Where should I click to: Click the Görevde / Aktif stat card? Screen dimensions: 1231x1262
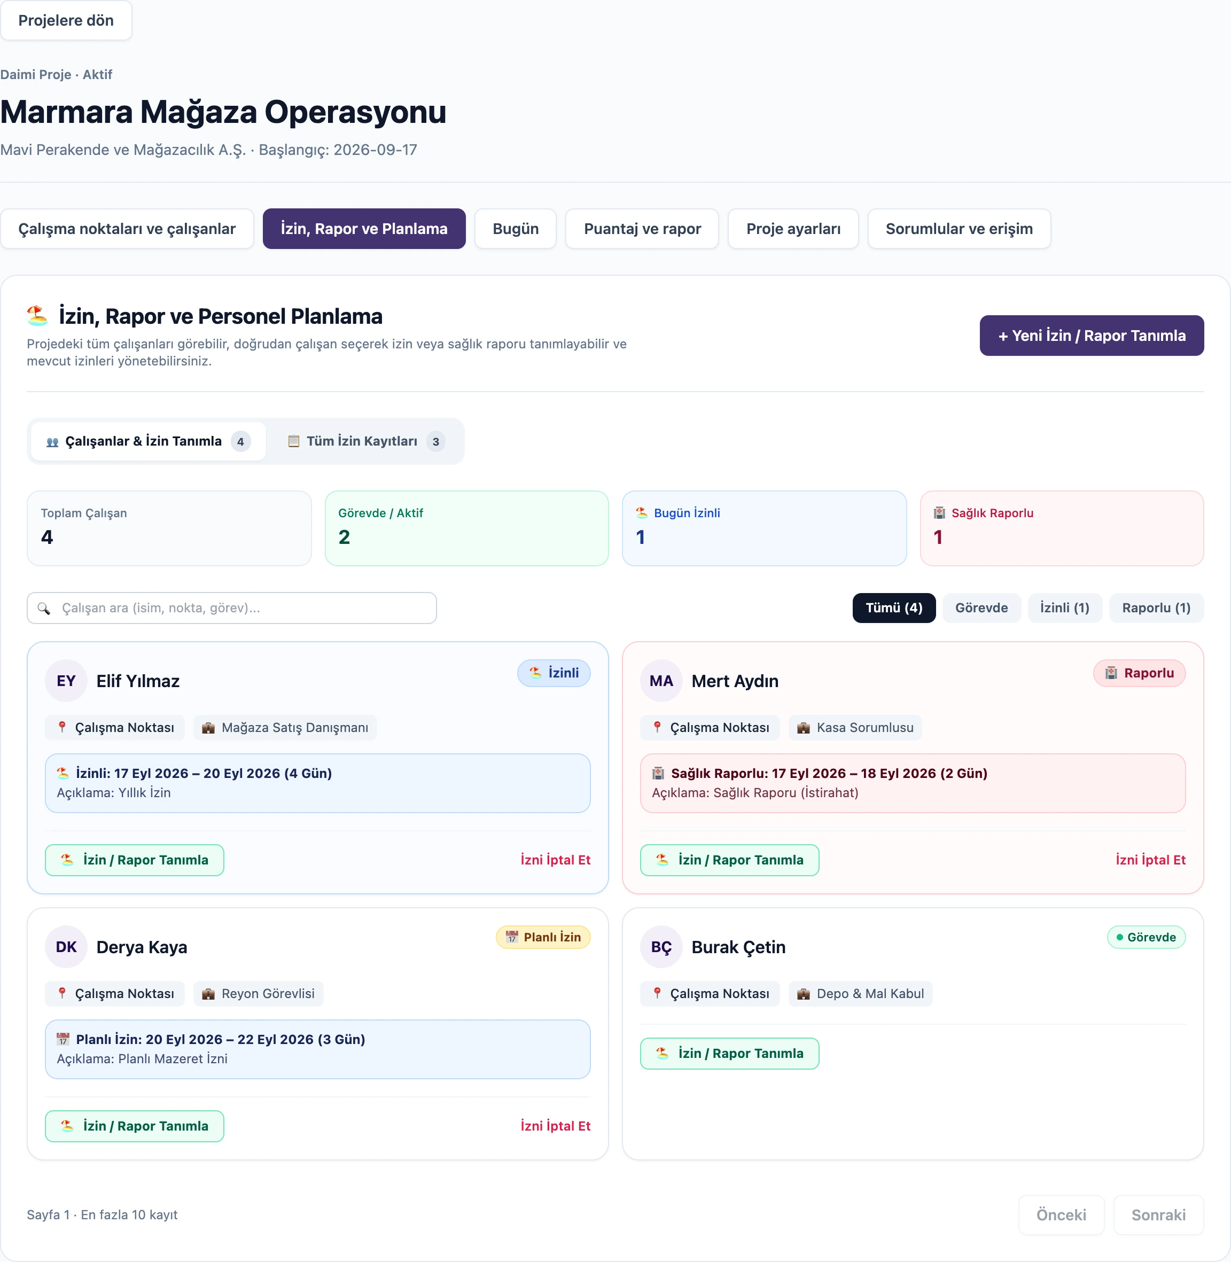(467, 528)
